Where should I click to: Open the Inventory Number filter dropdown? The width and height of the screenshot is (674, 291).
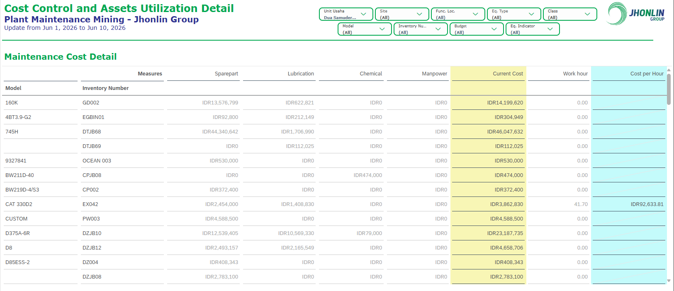(421, 29)
